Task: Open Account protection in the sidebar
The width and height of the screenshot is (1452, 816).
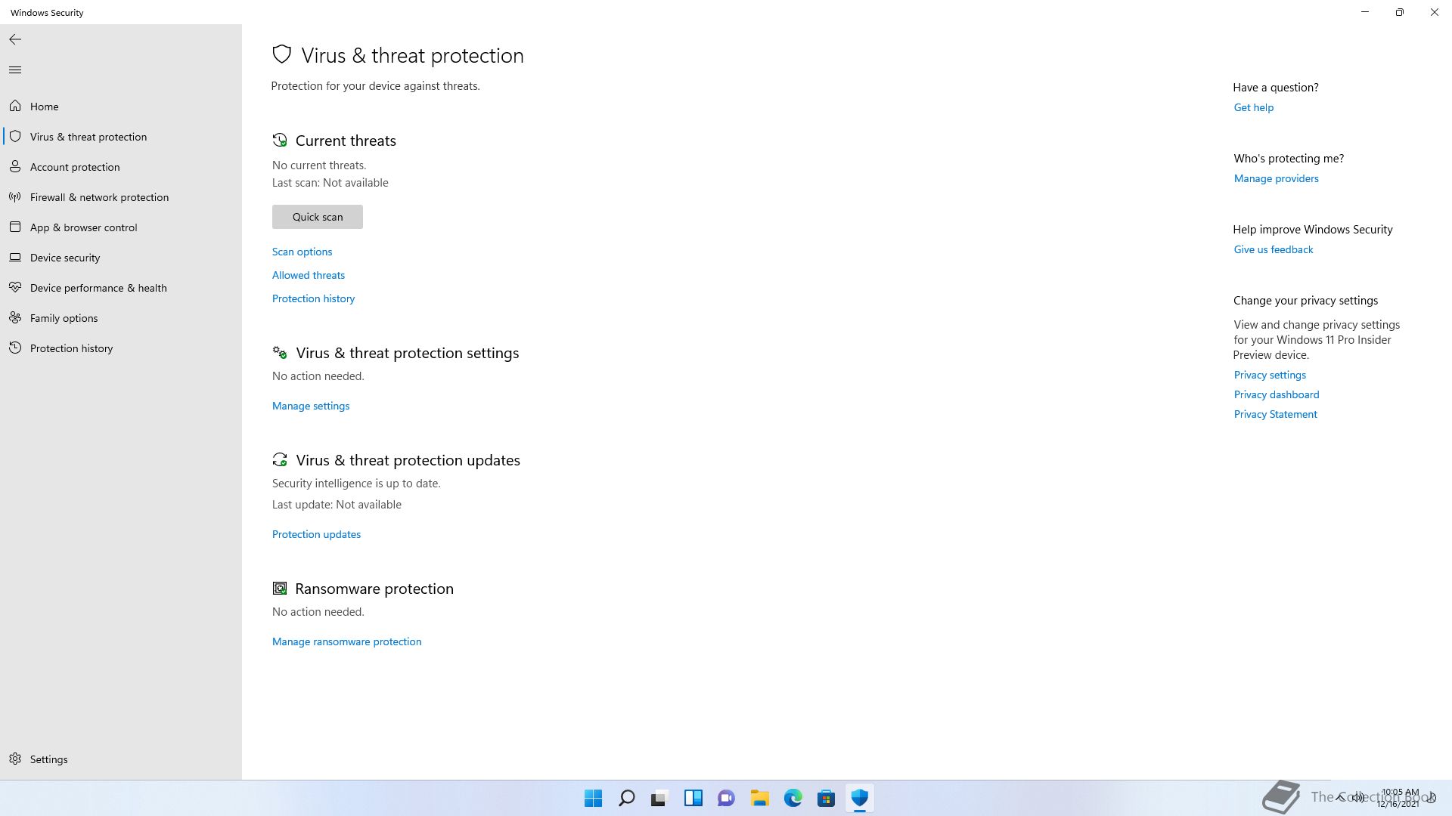Action: [75, 167]
